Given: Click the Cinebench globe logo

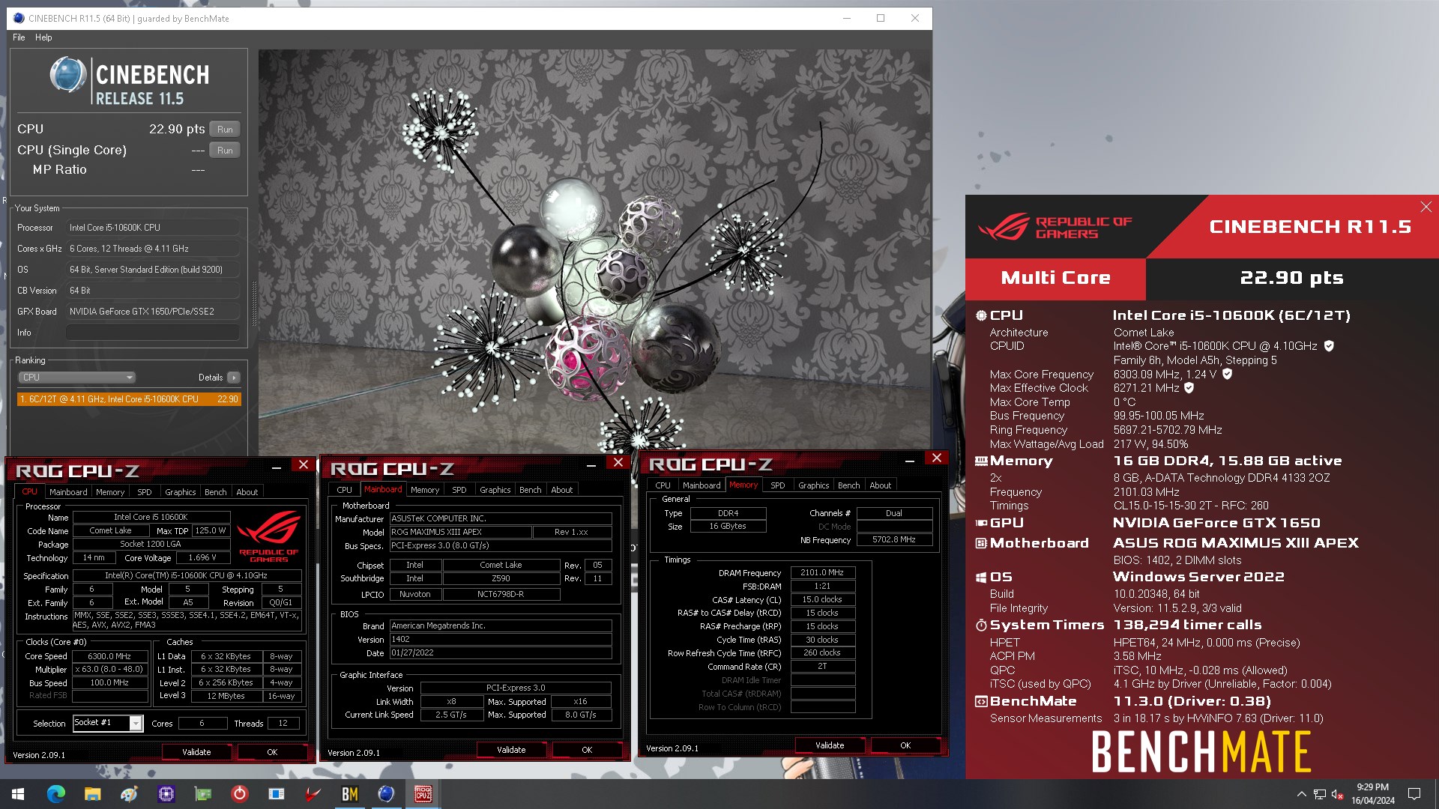Looking at the screenshot, I should tap(68, 75).
